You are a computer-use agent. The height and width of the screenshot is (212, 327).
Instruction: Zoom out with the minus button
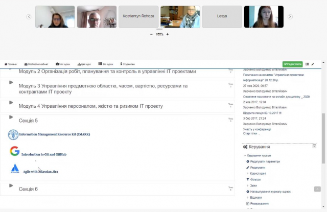click(x=151, y=34)
